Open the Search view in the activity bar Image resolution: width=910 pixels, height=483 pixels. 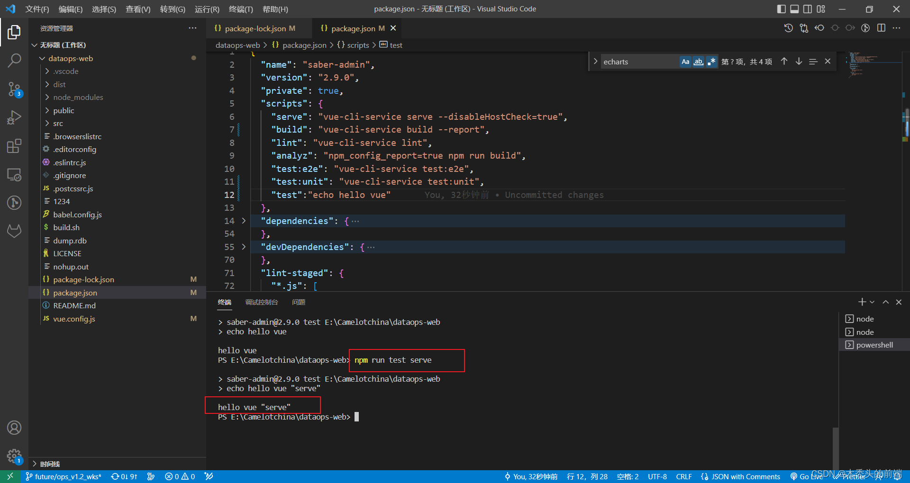pos(14,61)
